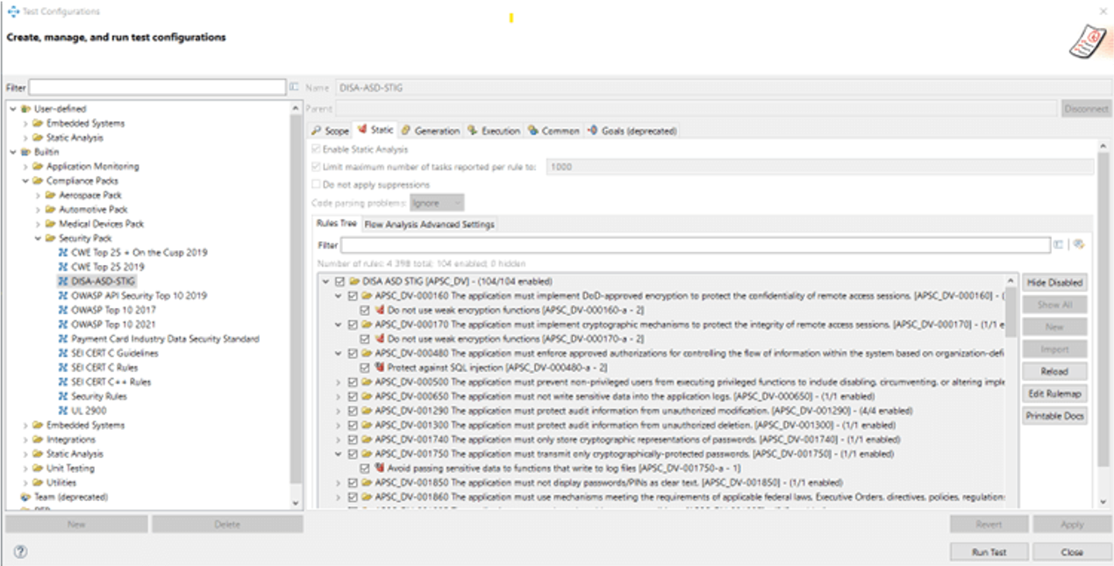Screen dimensions: 1114x566
Task: Open the Code parsing problems dropdown
Action: point(436,203)
